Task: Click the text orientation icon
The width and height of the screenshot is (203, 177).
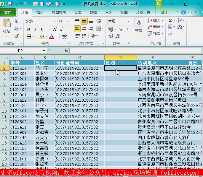Action: point(94,36)
